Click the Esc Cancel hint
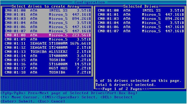This screenshot has width=187, height=104. 51,101
